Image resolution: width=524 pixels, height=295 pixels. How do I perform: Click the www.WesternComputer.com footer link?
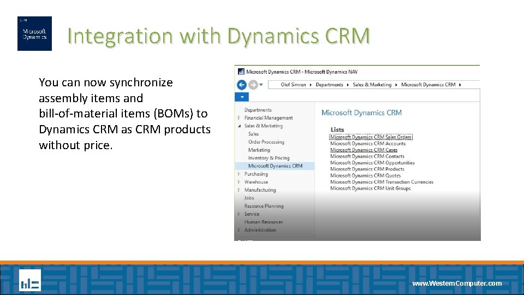[x=457, y=284]
